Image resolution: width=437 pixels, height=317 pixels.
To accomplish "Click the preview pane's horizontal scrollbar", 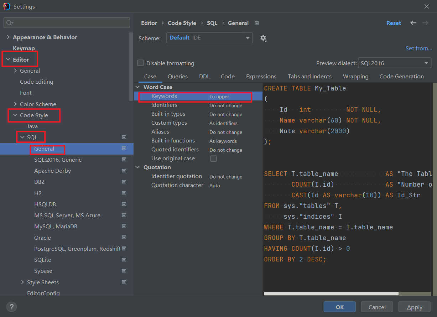I will [x=331, y=294].
